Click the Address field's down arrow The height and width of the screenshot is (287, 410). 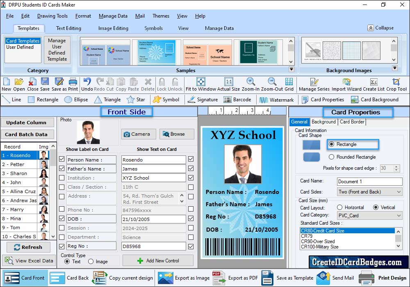[182, 202]
